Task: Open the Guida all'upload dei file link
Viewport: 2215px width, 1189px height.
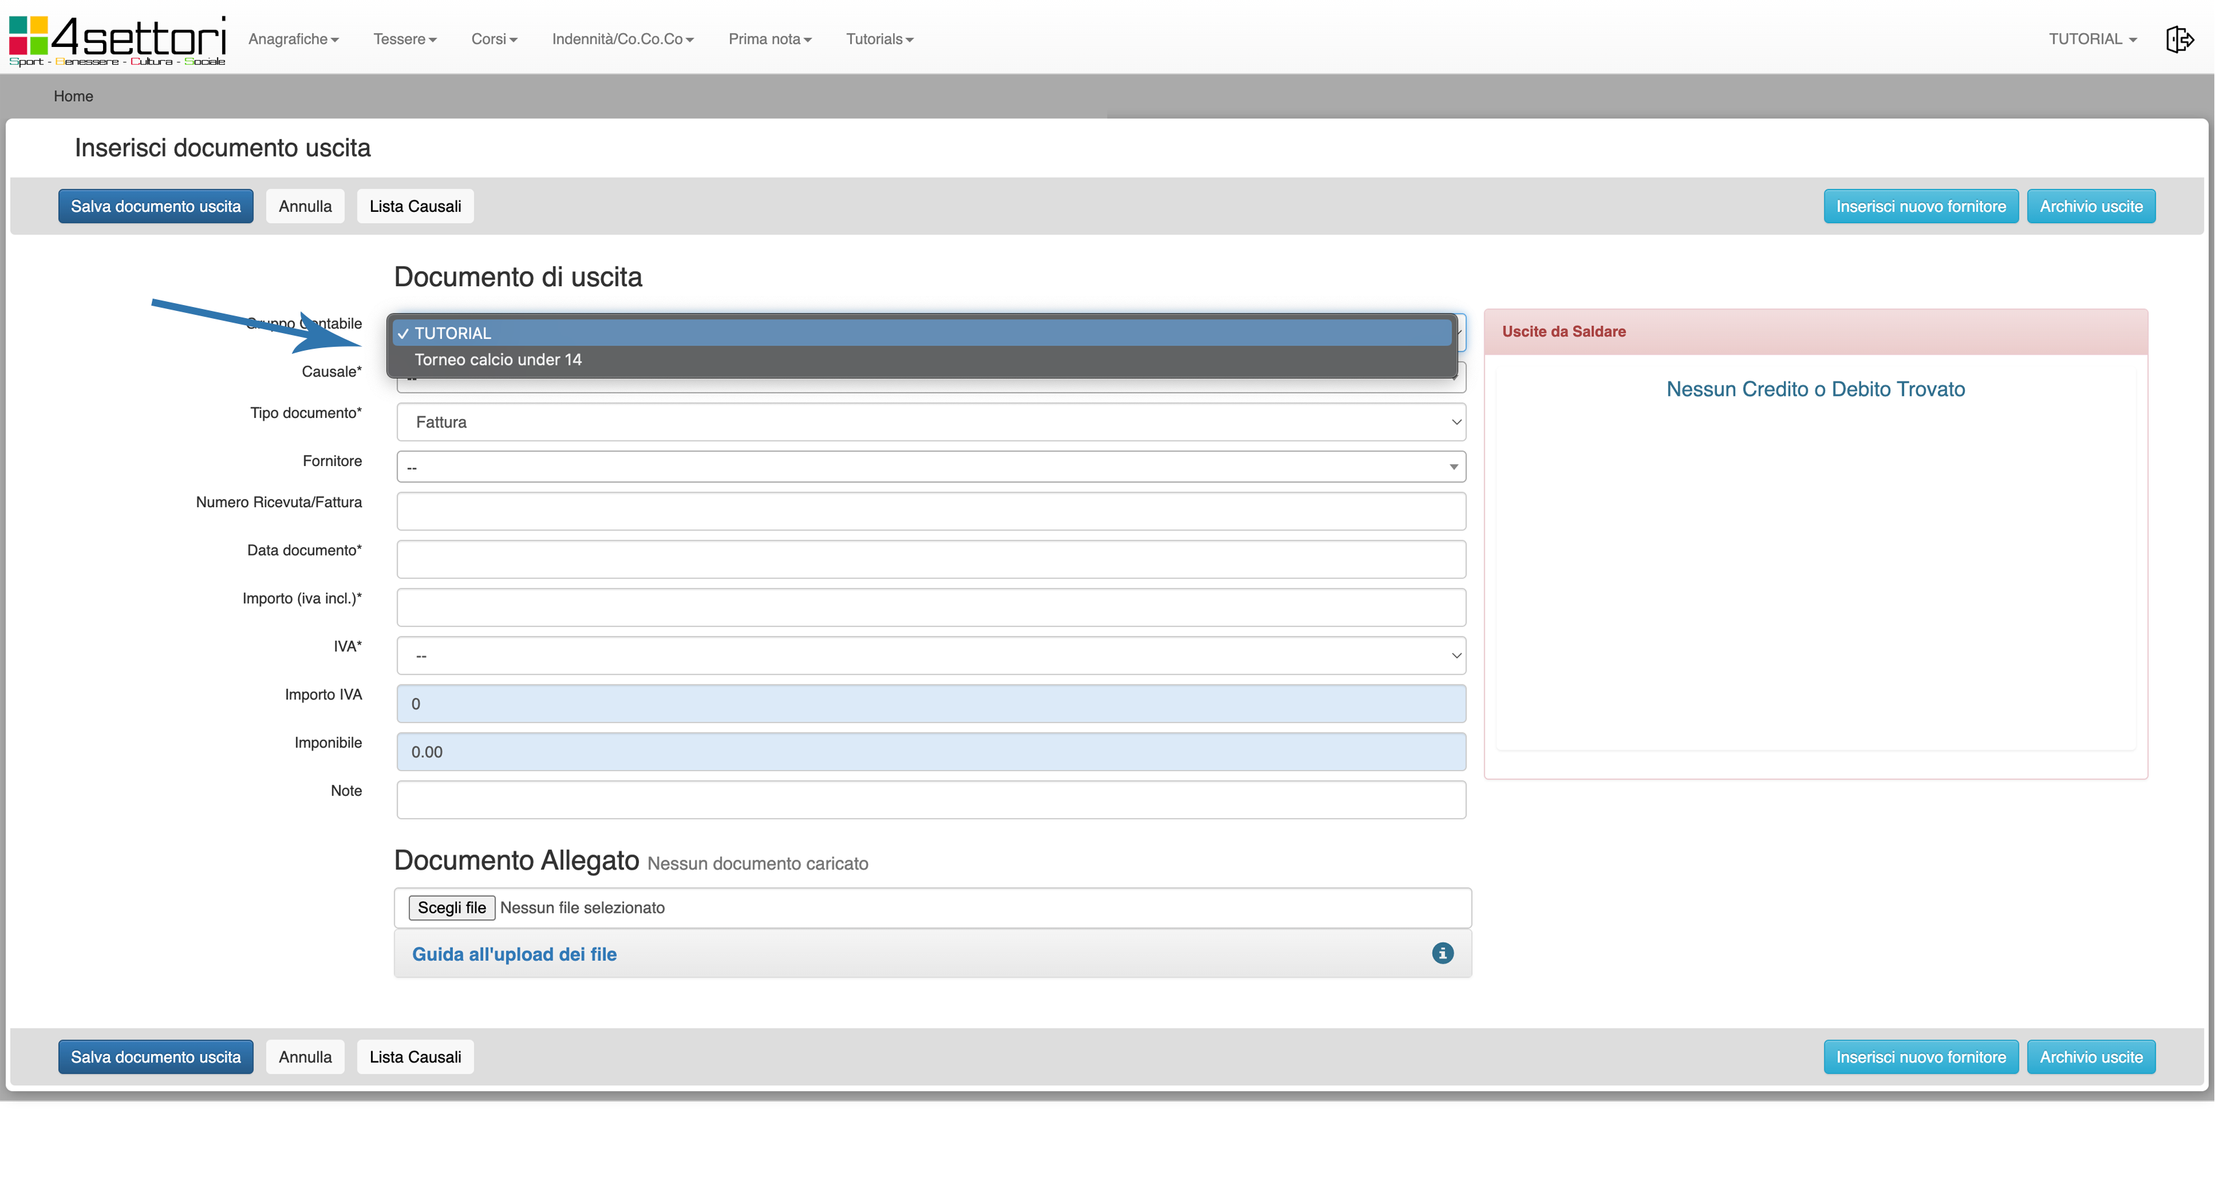Action: click(x=514, y=954)
